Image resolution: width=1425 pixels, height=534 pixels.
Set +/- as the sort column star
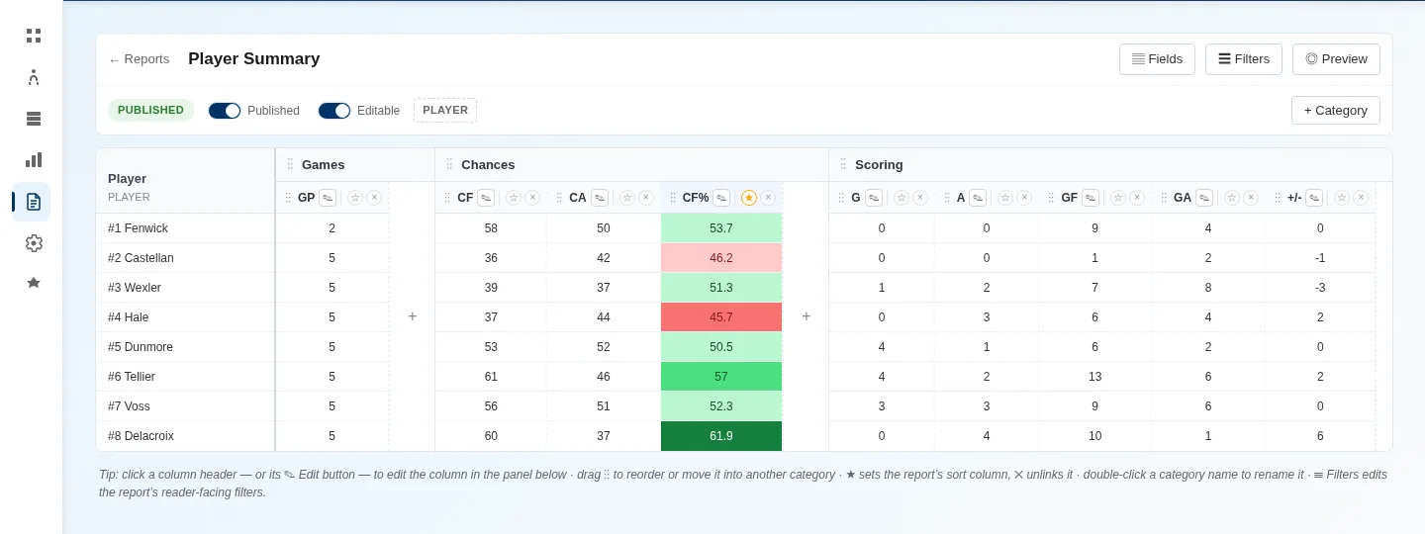point(1342,198)
